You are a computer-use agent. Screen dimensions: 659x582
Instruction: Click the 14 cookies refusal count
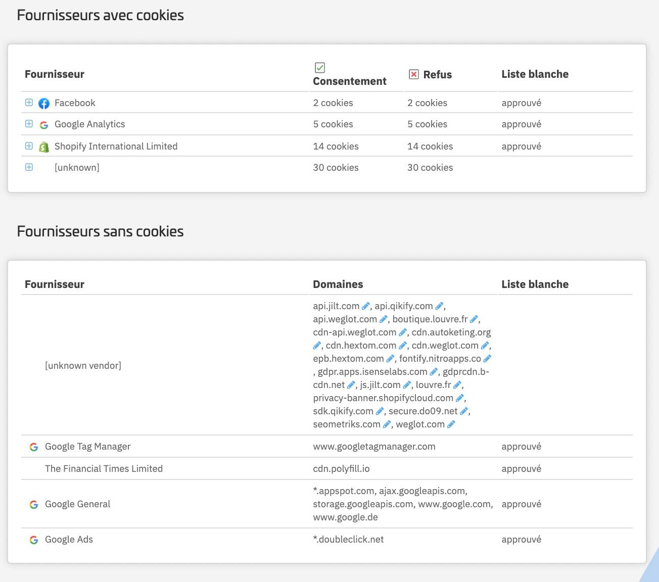[x=430, y=146]
